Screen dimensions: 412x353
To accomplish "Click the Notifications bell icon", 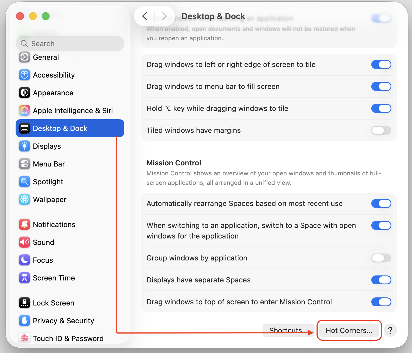I will tap(24, 225).
